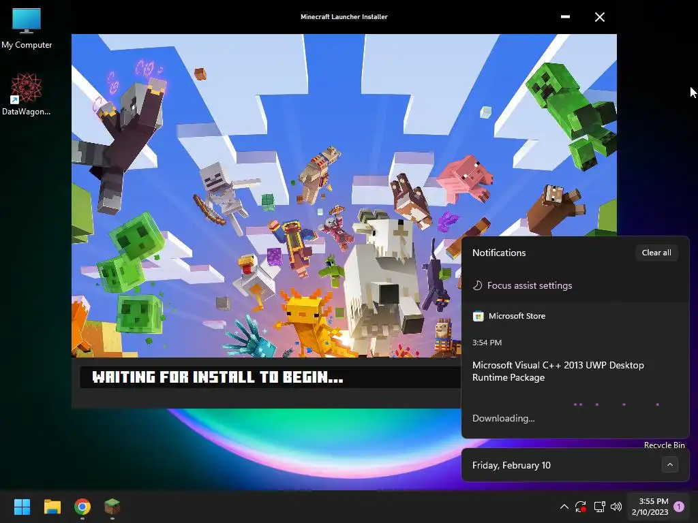This screenshot has width=698, height=523.
Task: Open the My Computer desktop icon
Action: tap(27, 29)
